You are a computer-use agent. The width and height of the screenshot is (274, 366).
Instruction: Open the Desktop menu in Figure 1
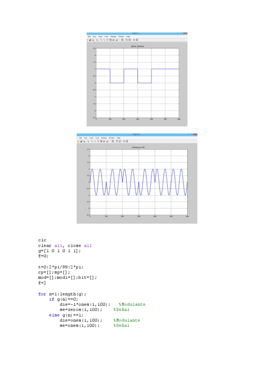(x=113, y=36)
